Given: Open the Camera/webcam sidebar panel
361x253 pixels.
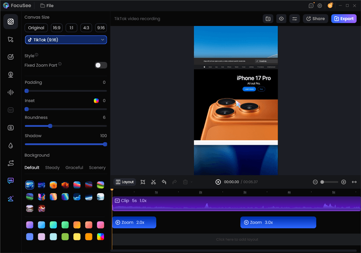Looking at the screenshot, I should coord(10,75).
